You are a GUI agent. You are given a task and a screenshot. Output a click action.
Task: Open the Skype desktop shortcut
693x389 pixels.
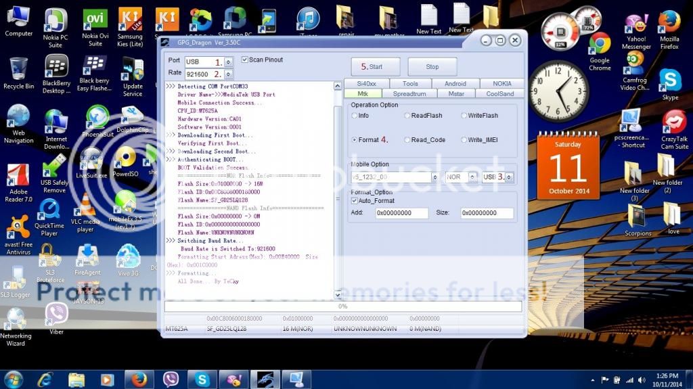(x=670, y=82)
